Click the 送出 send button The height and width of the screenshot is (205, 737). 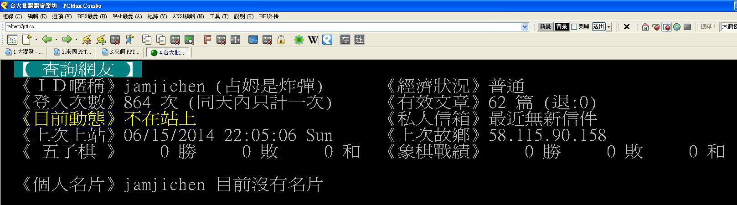[598, 27]
